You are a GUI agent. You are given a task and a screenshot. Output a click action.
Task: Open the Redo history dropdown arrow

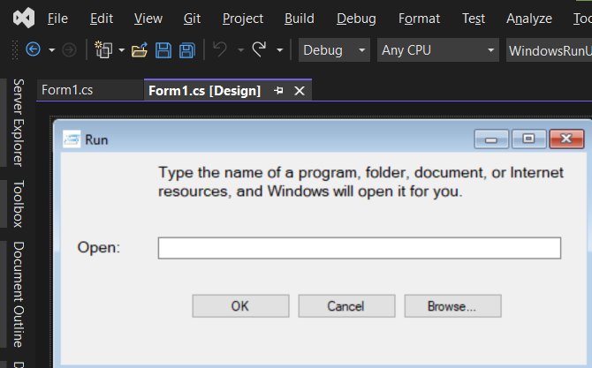pos(280,49)
